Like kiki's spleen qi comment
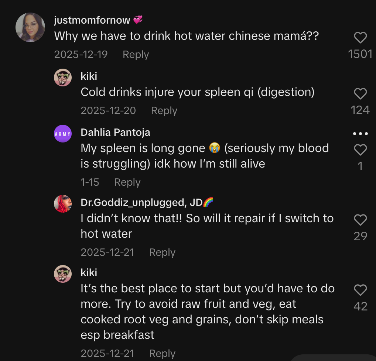Screen dimensions: 376x361 360,94
